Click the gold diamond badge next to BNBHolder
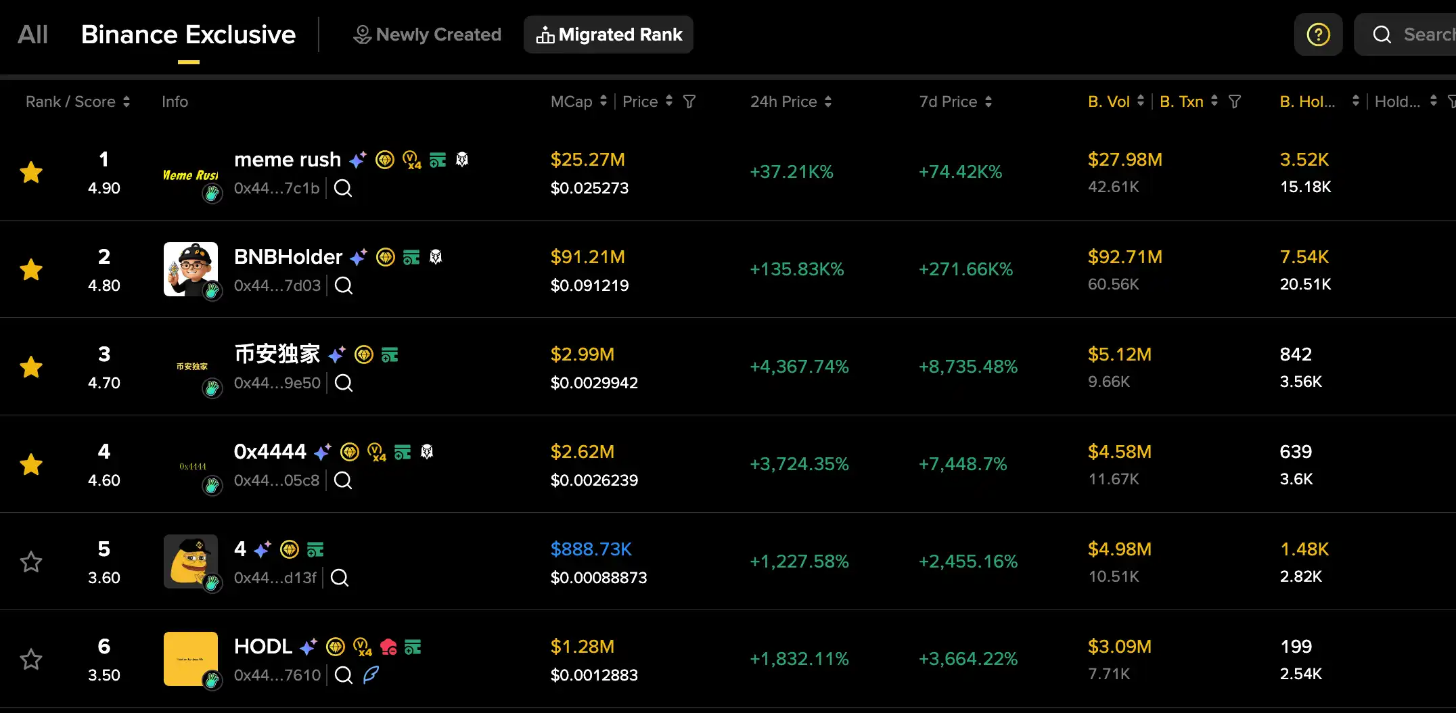1456x713 pixels. click(x=385, y=257)
